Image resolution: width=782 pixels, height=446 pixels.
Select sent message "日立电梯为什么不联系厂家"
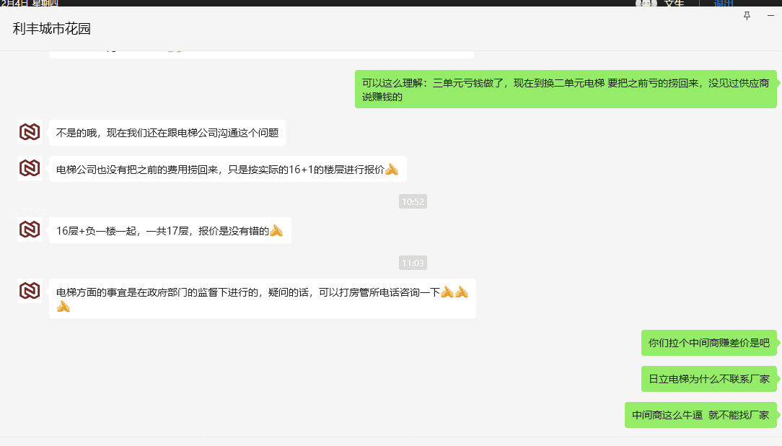click(708, 379)
